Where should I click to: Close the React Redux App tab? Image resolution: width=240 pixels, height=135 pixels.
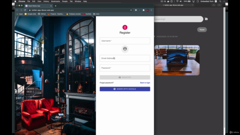click(51, 6)
